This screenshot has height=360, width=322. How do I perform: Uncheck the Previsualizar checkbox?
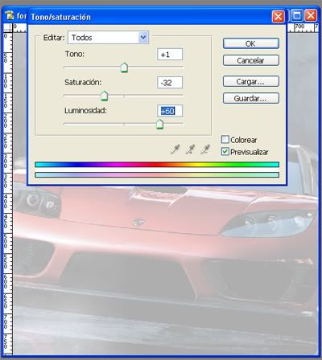[225, 151]
